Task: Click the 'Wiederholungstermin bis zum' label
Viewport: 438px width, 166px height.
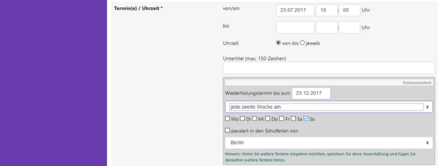Action: [258, 93]
